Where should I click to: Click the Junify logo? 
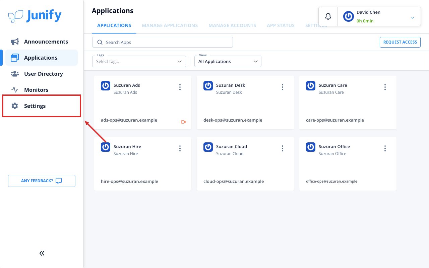(35, 16)
